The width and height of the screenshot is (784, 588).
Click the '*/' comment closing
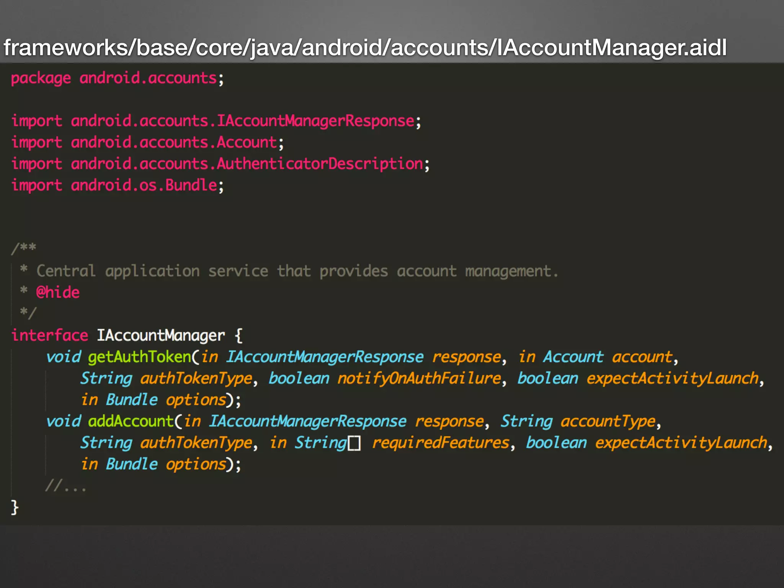(x=28, y=313)
